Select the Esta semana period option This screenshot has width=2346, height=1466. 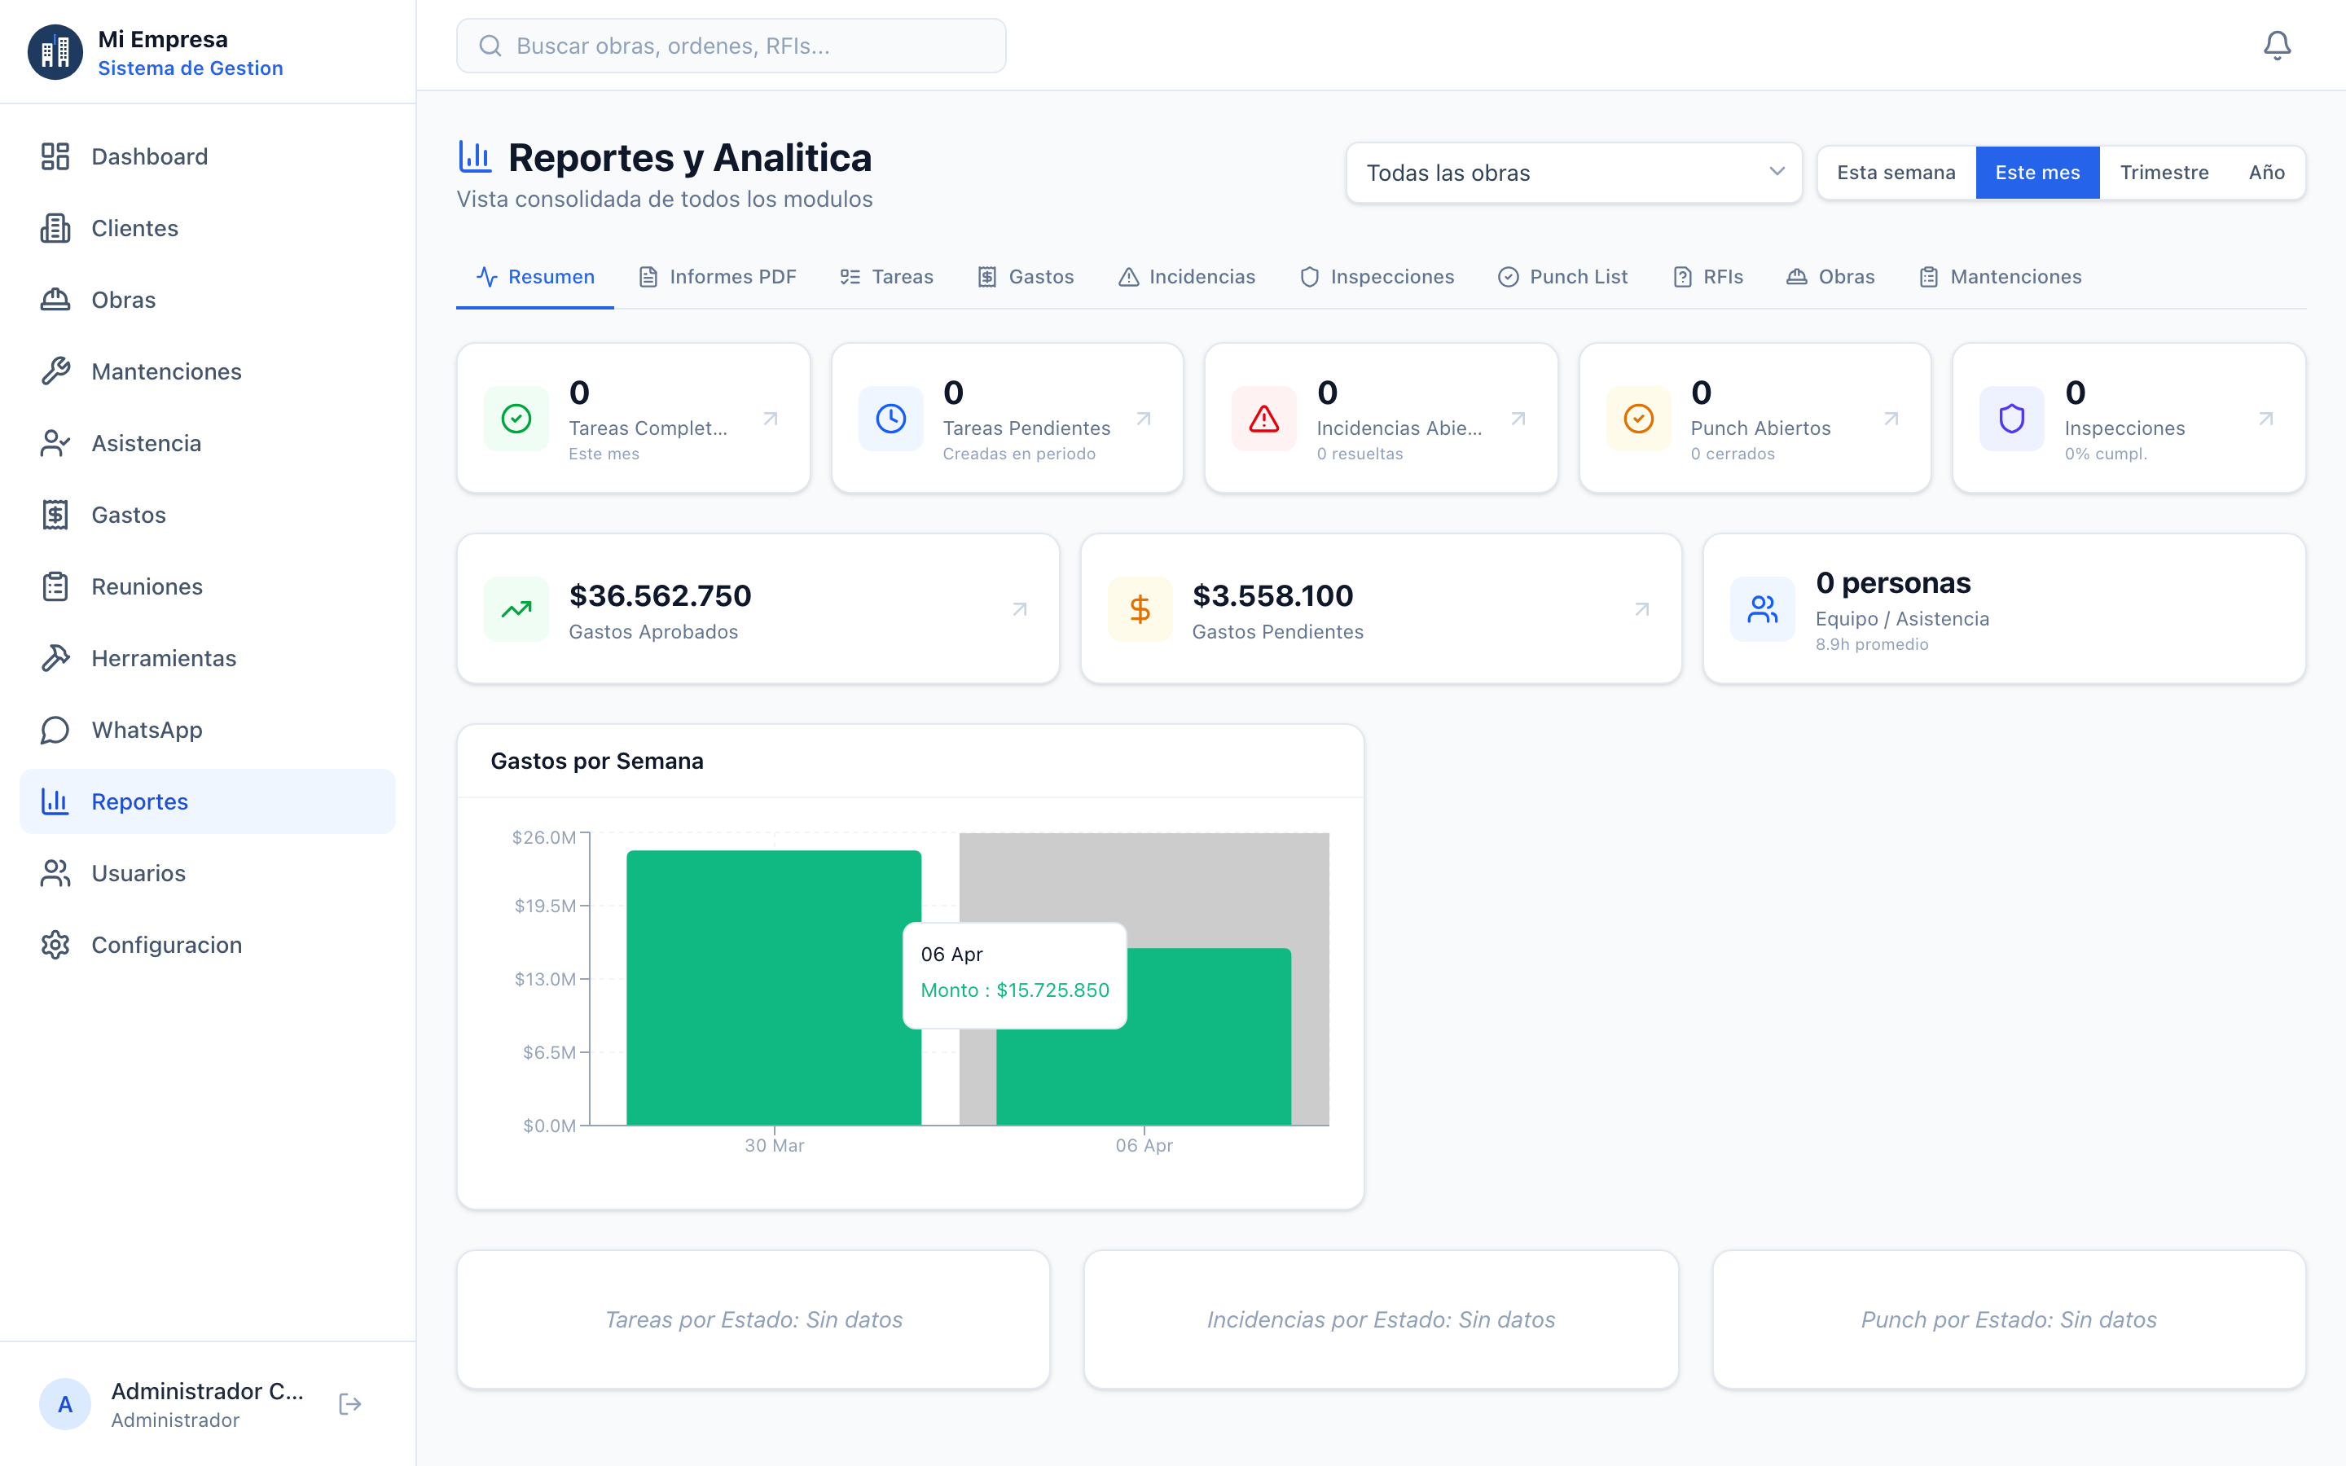[x=1896, y=173]
